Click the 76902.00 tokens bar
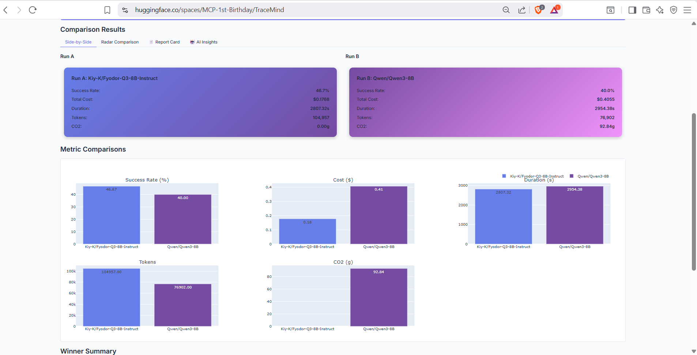Screen dimensions: 697x355 coord(183,305)
